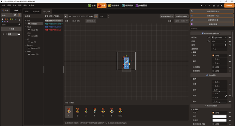Open the object panel three-dot menu
This screenshot has height=126, width=235.
tap(20, 11)
